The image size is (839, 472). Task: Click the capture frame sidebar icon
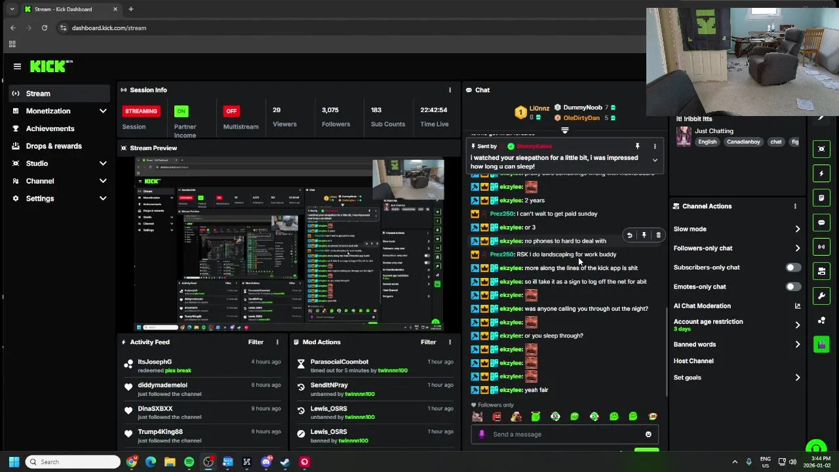tap(821, 149)
